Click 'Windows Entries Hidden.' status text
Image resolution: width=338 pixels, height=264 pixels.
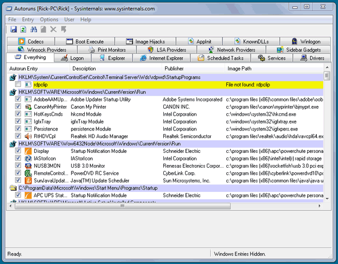point(239,254)
